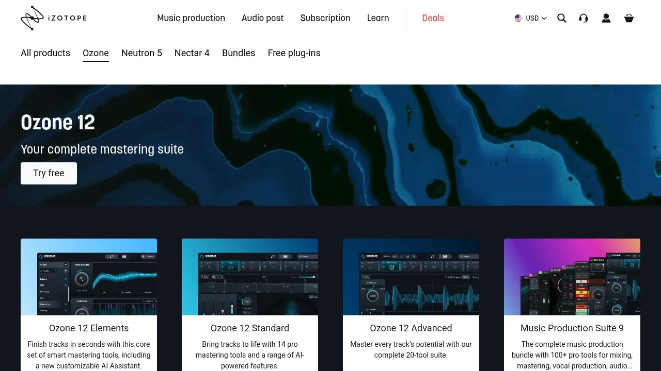Viewport: 661px width, 371px height.
Task: Switch to the Nectar 4 tab
Action: [x=192, y=53]
